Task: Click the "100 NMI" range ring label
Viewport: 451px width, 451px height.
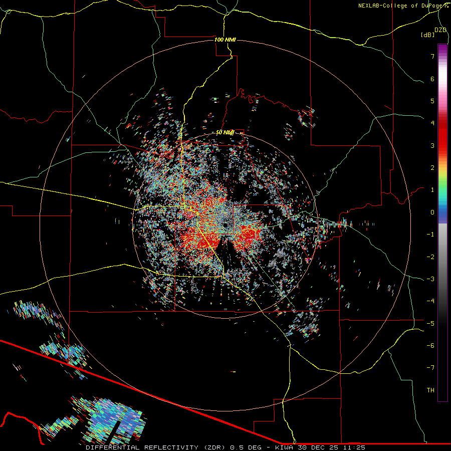Action: [225, 40]
